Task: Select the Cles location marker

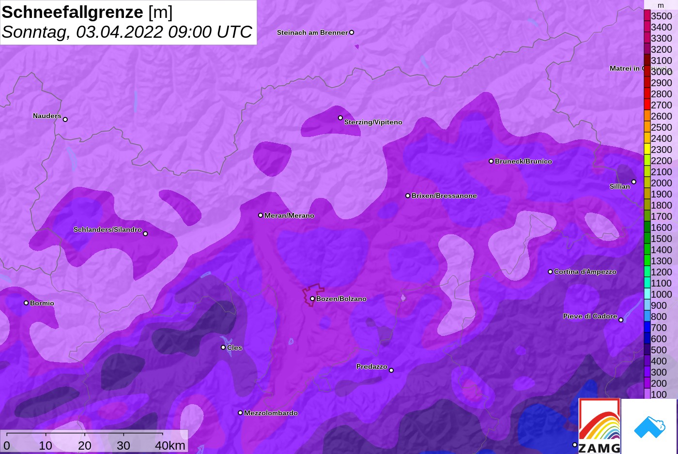Action: coord(223,347)
